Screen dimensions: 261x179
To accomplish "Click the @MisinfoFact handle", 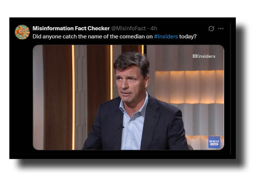I will 129,28.
